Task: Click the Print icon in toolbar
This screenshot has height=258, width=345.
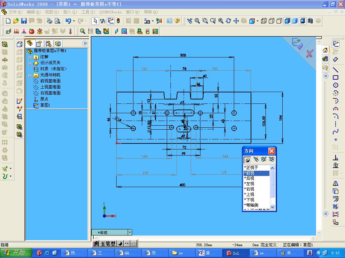Action: (x=49, y=21)
